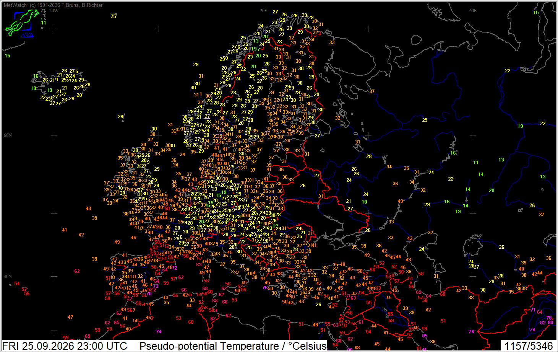This screenshot has height=352, width=558.
Task: Select isolated orange 33 northeast of Kola coast
Action: click(x=332, y=42)
